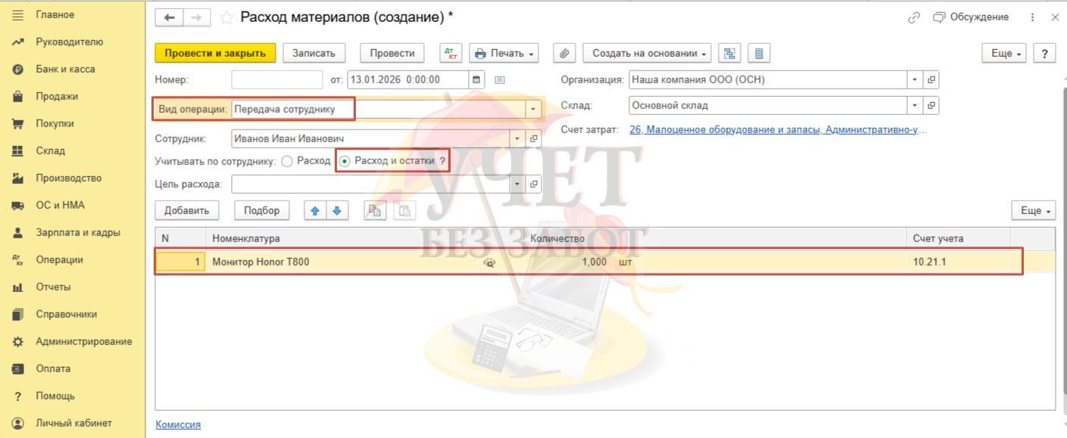Viewport: 1067px width, 438px height.
Task: Click the Цель расхода input field
Action: (371, 184)
